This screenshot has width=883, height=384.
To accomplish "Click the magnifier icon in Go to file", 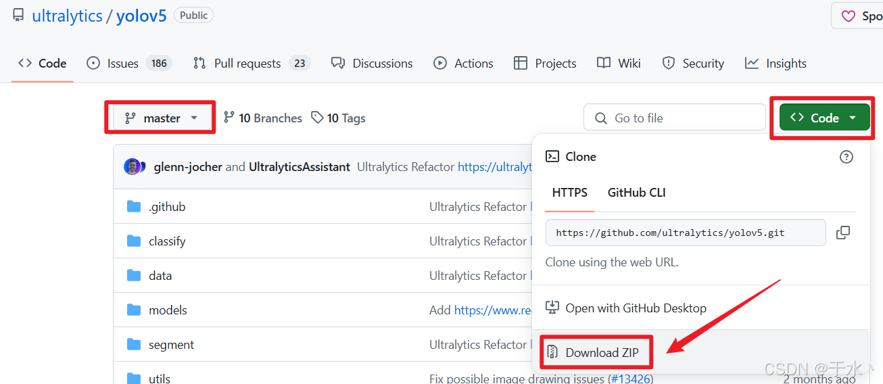I will [x=600, y=118].
